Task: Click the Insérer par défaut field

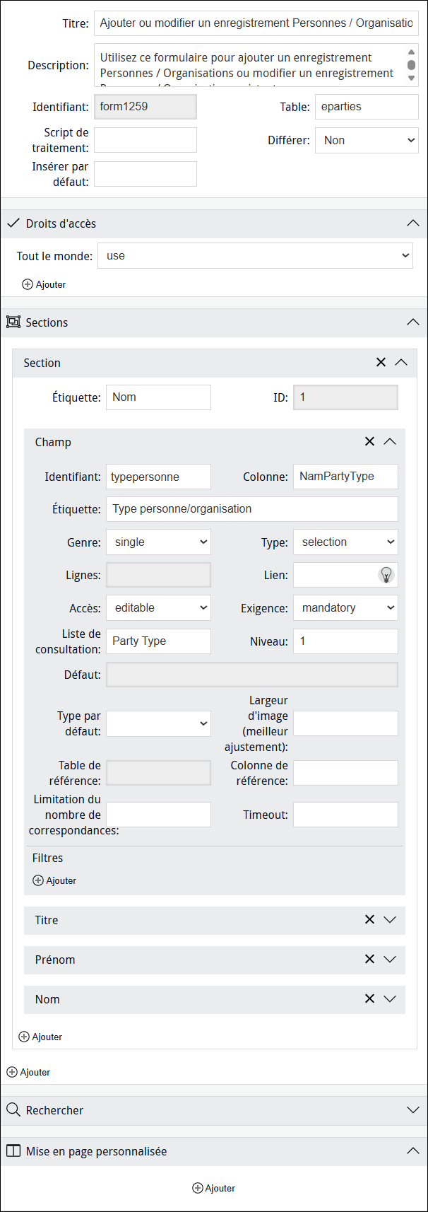Action: tap(145, 174)
